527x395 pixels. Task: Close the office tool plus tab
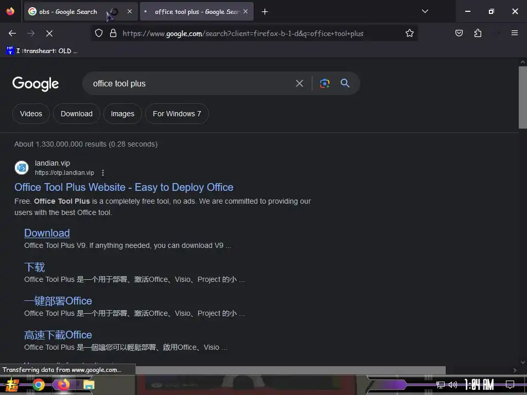(x=245, y=11)
